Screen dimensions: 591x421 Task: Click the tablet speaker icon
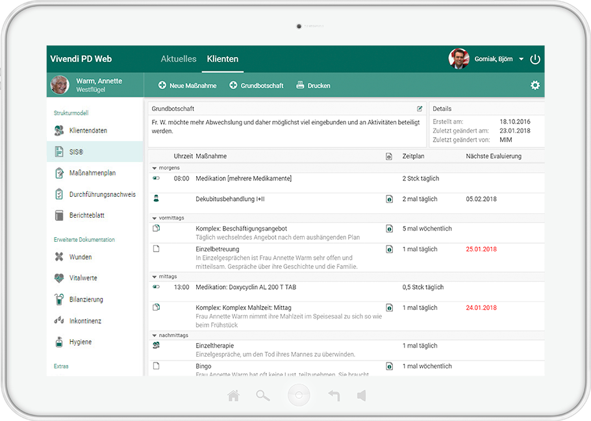coord(362,396)
